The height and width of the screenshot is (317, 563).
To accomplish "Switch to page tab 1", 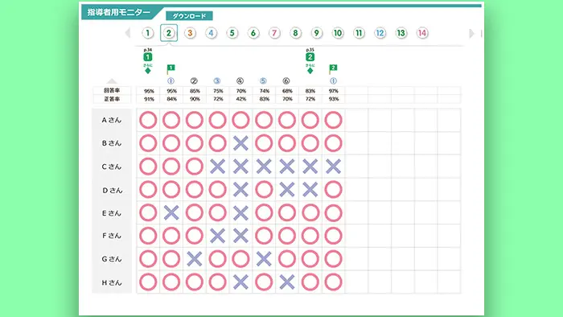I will point(147,33).
